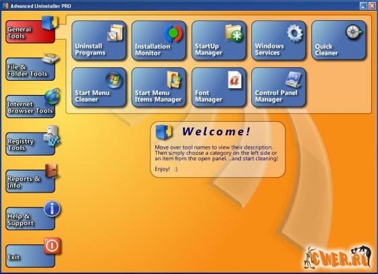The width and height of the screenshot is (378, 274).
Task: Open the Installation Monitor tool
Action: click(x=159, y=40)
